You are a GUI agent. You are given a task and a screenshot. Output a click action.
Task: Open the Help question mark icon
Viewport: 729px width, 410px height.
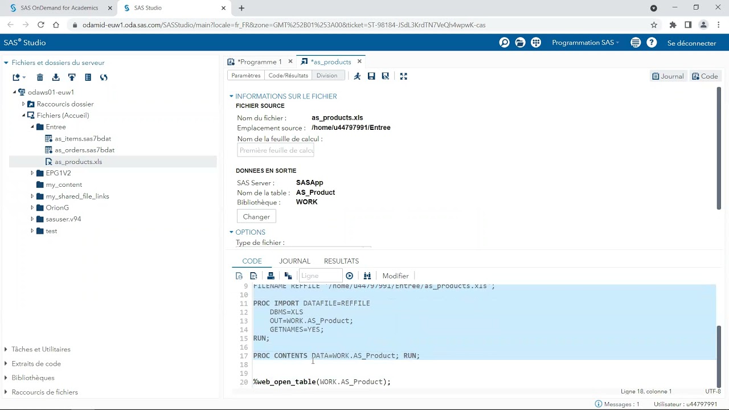pos(652,43)
